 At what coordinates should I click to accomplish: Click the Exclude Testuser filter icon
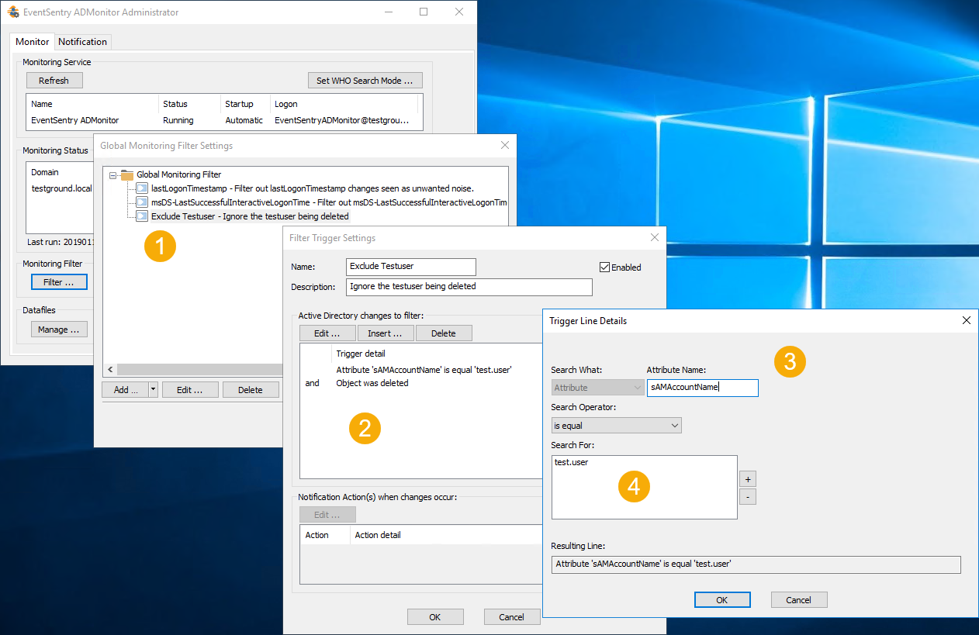(142, 216)
